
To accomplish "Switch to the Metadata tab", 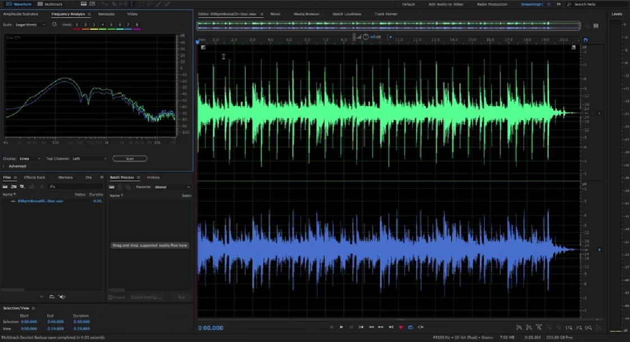I will 107,13.
